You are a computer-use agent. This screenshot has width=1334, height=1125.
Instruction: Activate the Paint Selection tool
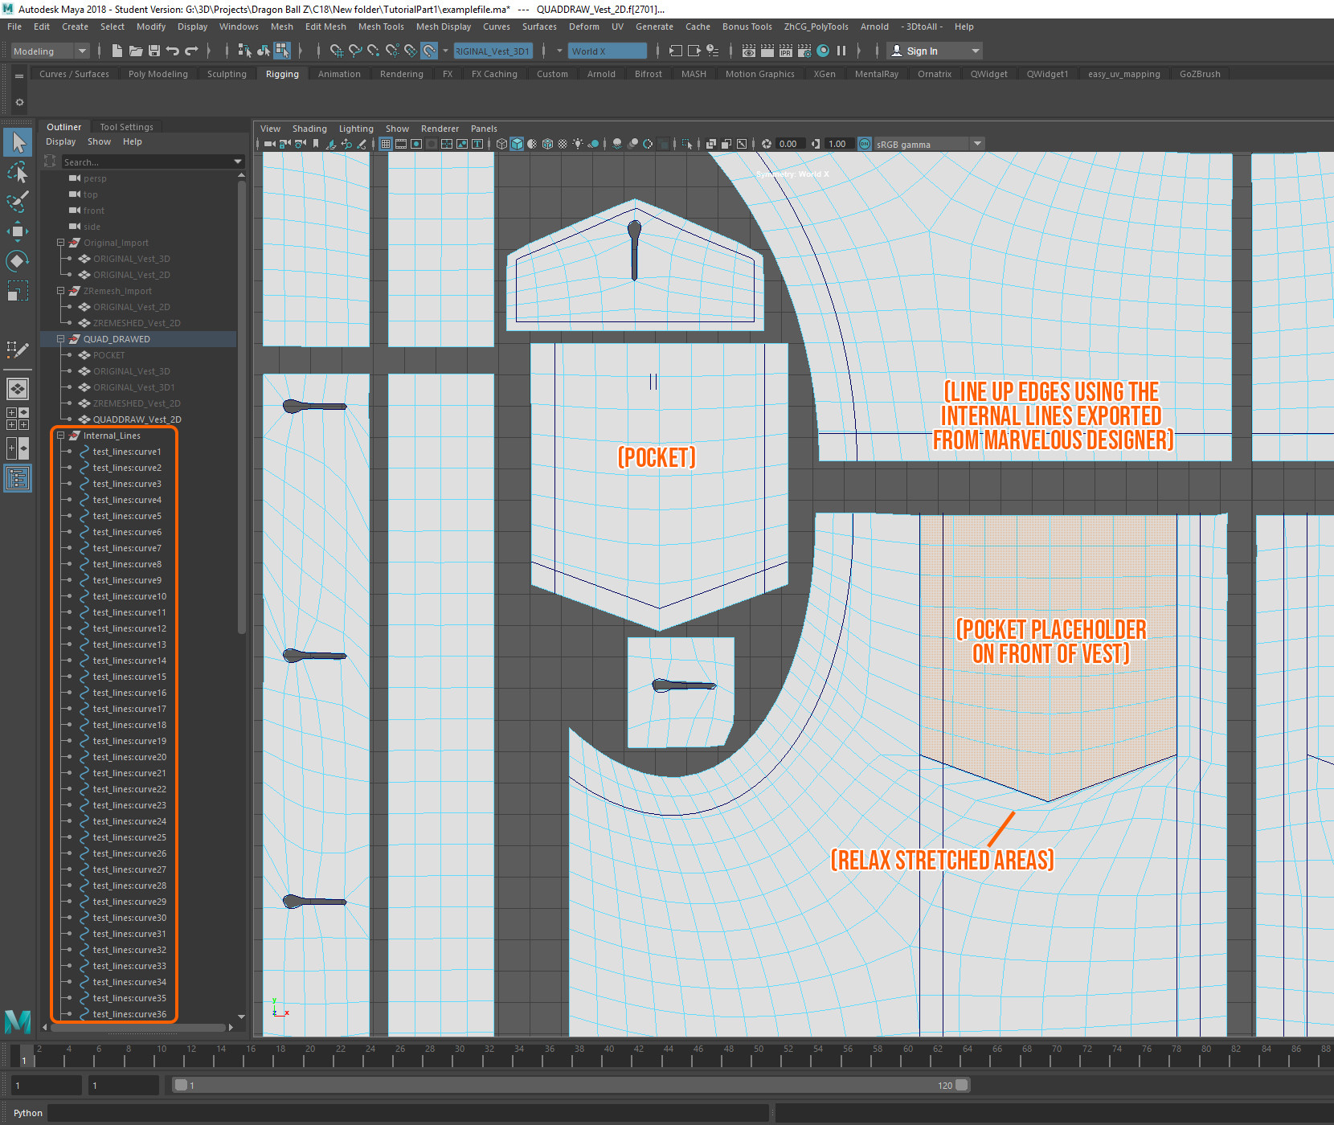tap(17, 202)
